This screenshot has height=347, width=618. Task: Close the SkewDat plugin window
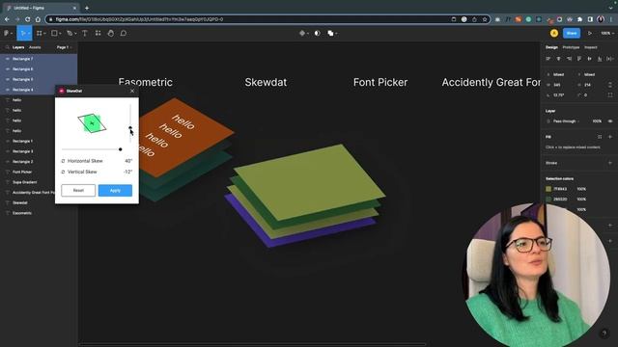click(132, 91)
